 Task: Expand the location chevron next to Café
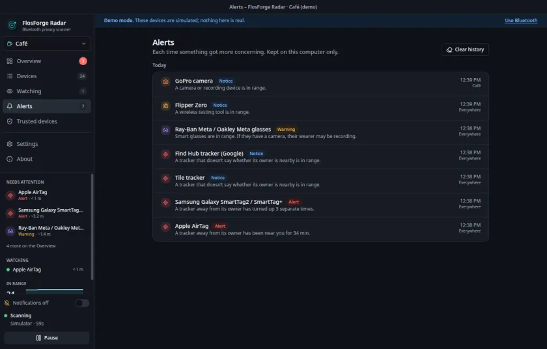pos(84,44)
